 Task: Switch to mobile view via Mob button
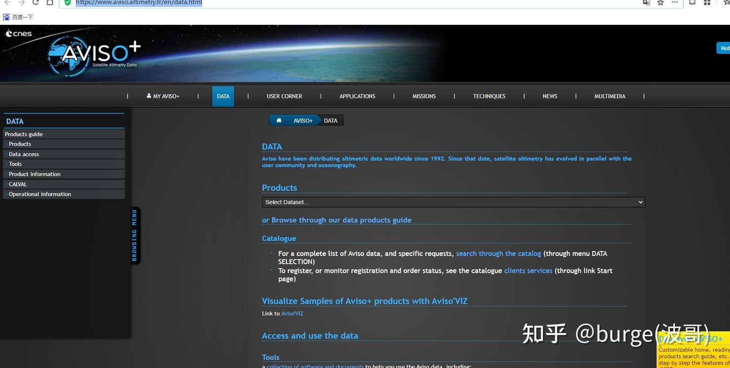click(725, 48)
